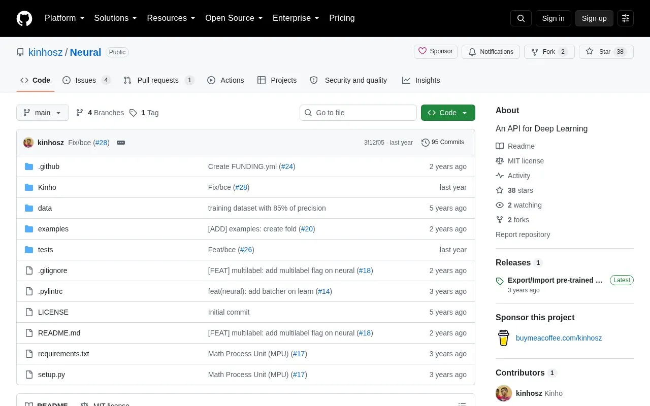Image resolution: width=650 pixels, height=406 pixels.
Task: Open the setup.py file
Action: coord(51,375)
